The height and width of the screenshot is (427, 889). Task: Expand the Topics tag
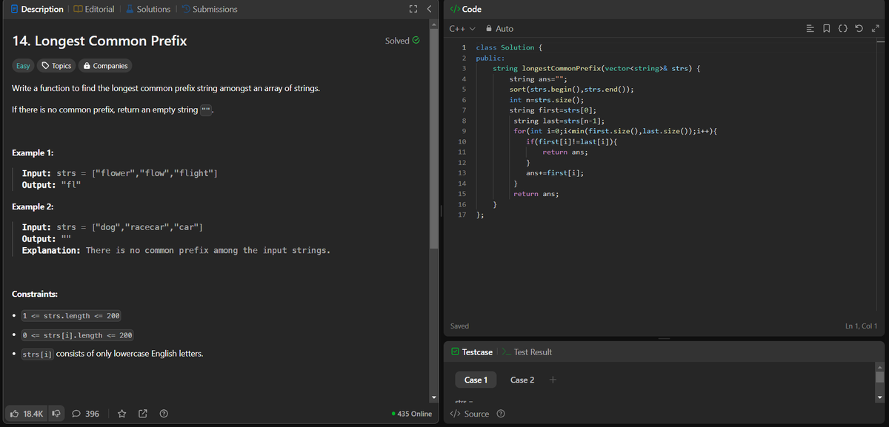tap(56, 66)
